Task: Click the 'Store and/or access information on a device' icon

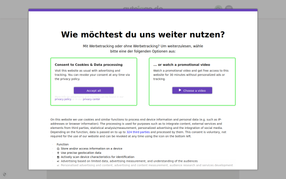Action: [x=58, y=148]
